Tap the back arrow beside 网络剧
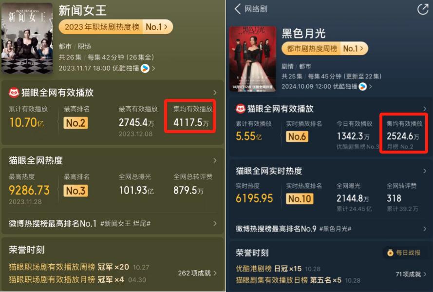 tap(238, 9)
